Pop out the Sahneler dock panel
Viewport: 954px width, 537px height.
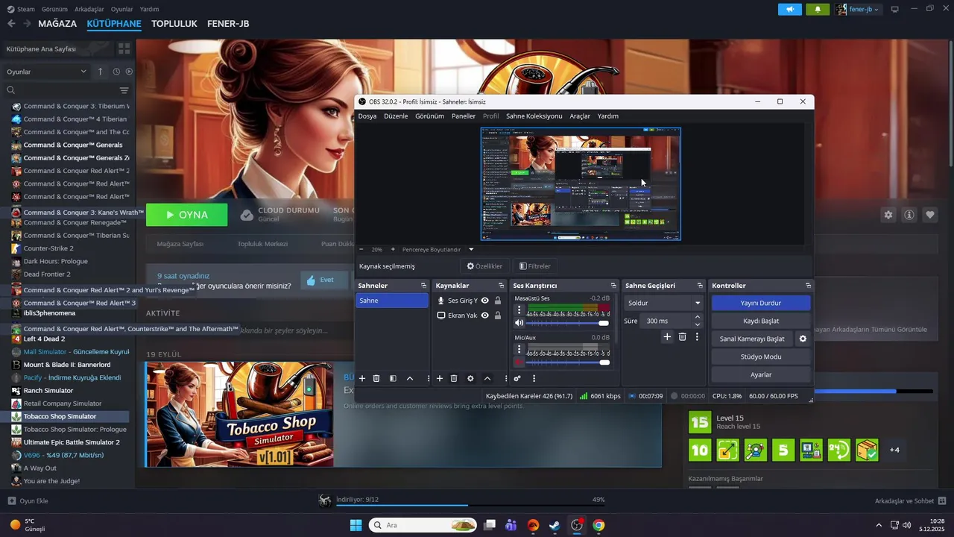(423, 286)
